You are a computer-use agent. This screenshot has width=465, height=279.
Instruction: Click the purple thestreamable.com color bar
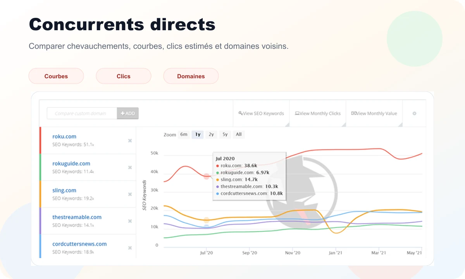click(40, 220)
